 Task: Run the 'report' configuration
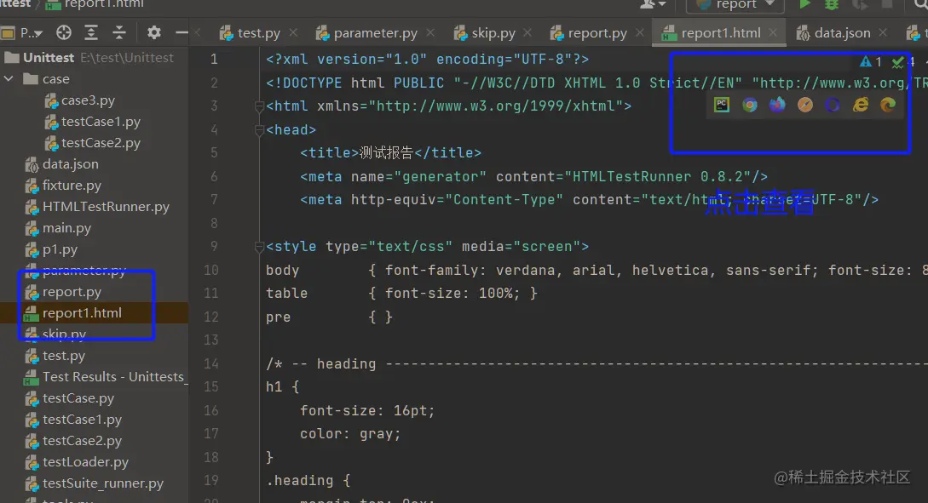point(804,5)
